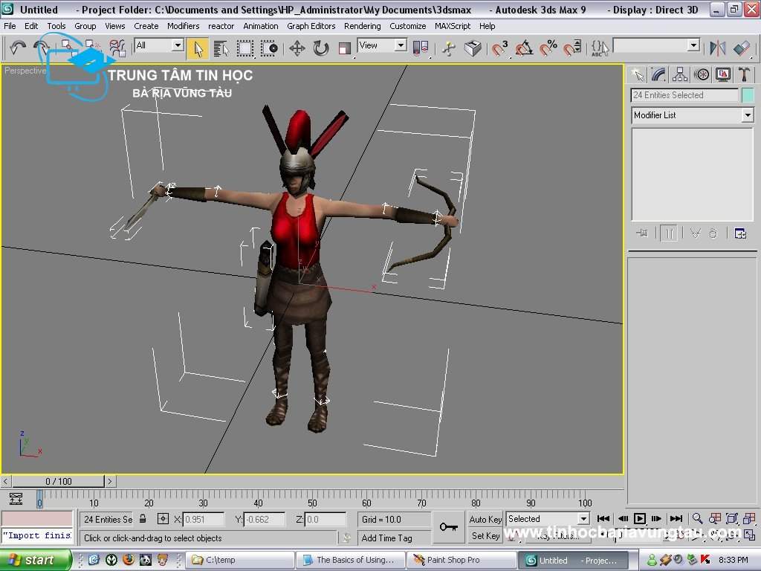Toggle the Auto Key animation mode
Screen dimensions: 761x571
point(485,519)
